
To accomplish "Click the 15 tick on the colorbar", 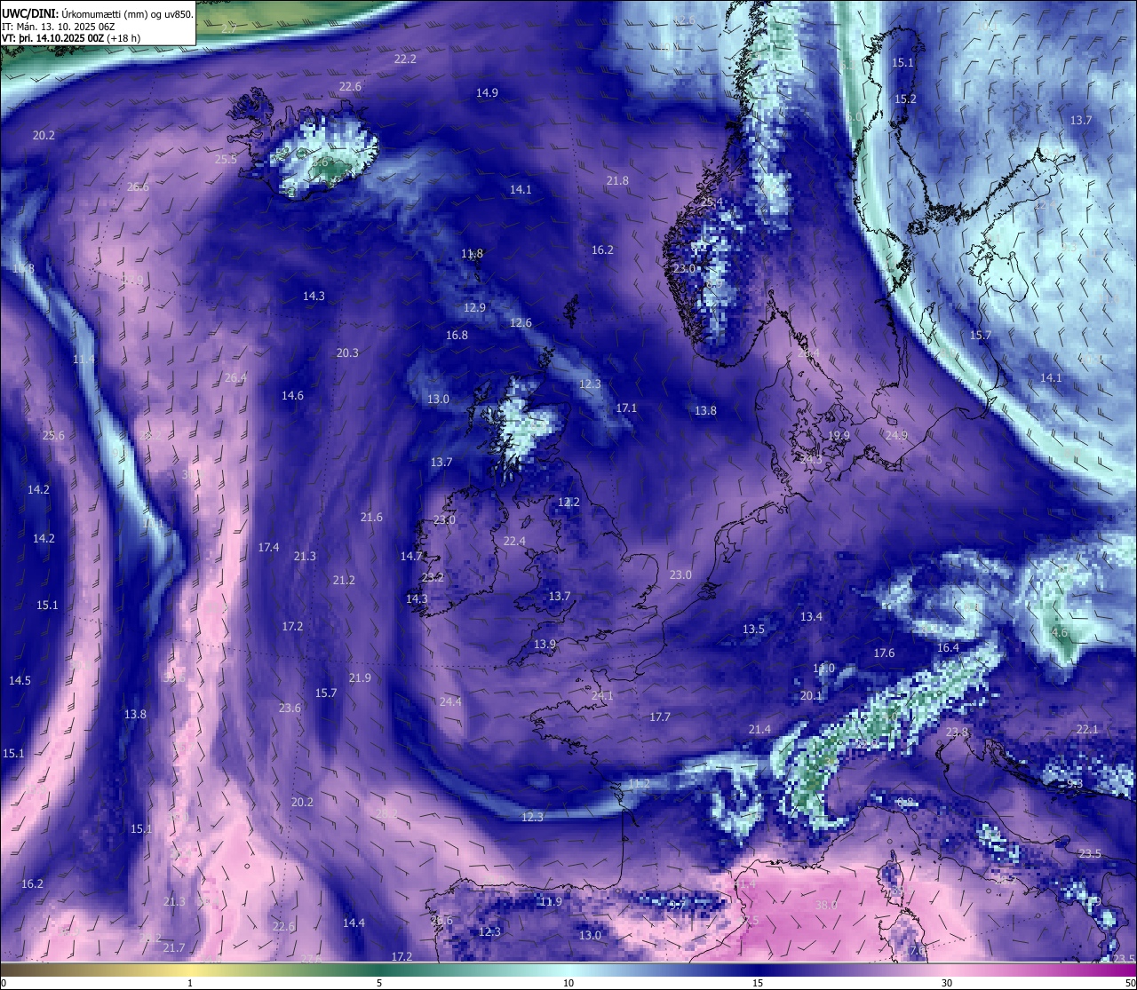I will [x=758, y=984].
